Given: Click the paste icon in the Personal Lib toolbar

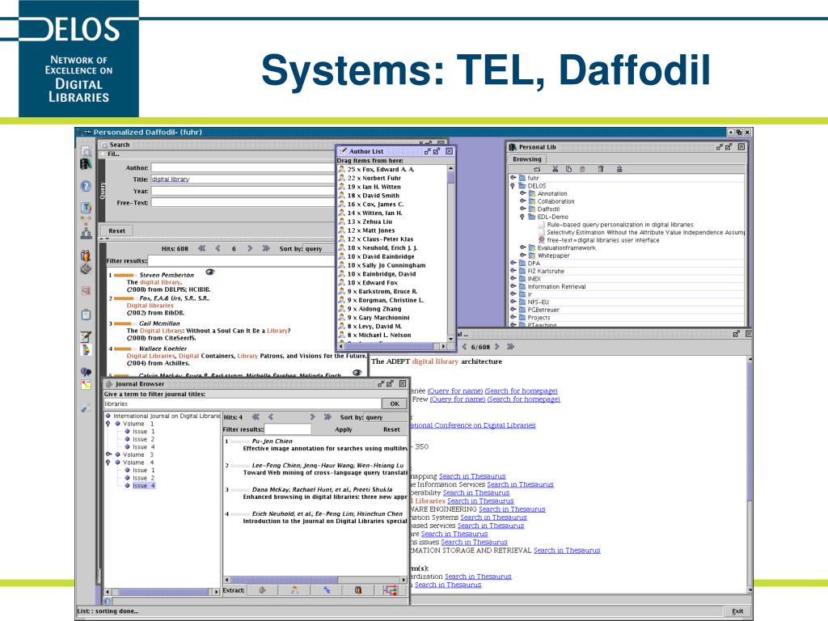Looking at the screenshot, I should click(582, 170).
